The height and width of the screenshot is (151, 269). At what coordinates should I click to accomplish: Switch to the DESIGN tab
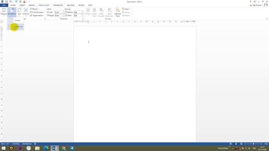coord(32,5)
